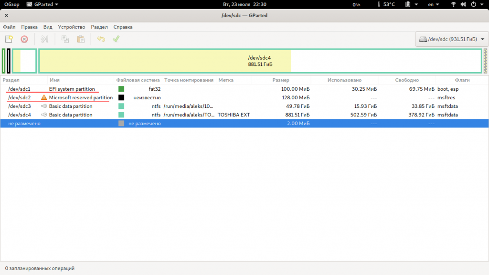489x275 pixels.
Task: Sort by the Имя column header
Action: point(80,80)
